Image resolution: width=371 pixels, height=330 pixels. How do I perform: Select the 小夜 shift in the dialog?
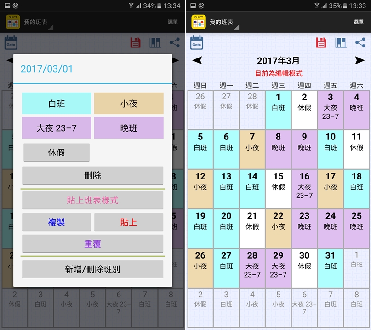(129, 103)
